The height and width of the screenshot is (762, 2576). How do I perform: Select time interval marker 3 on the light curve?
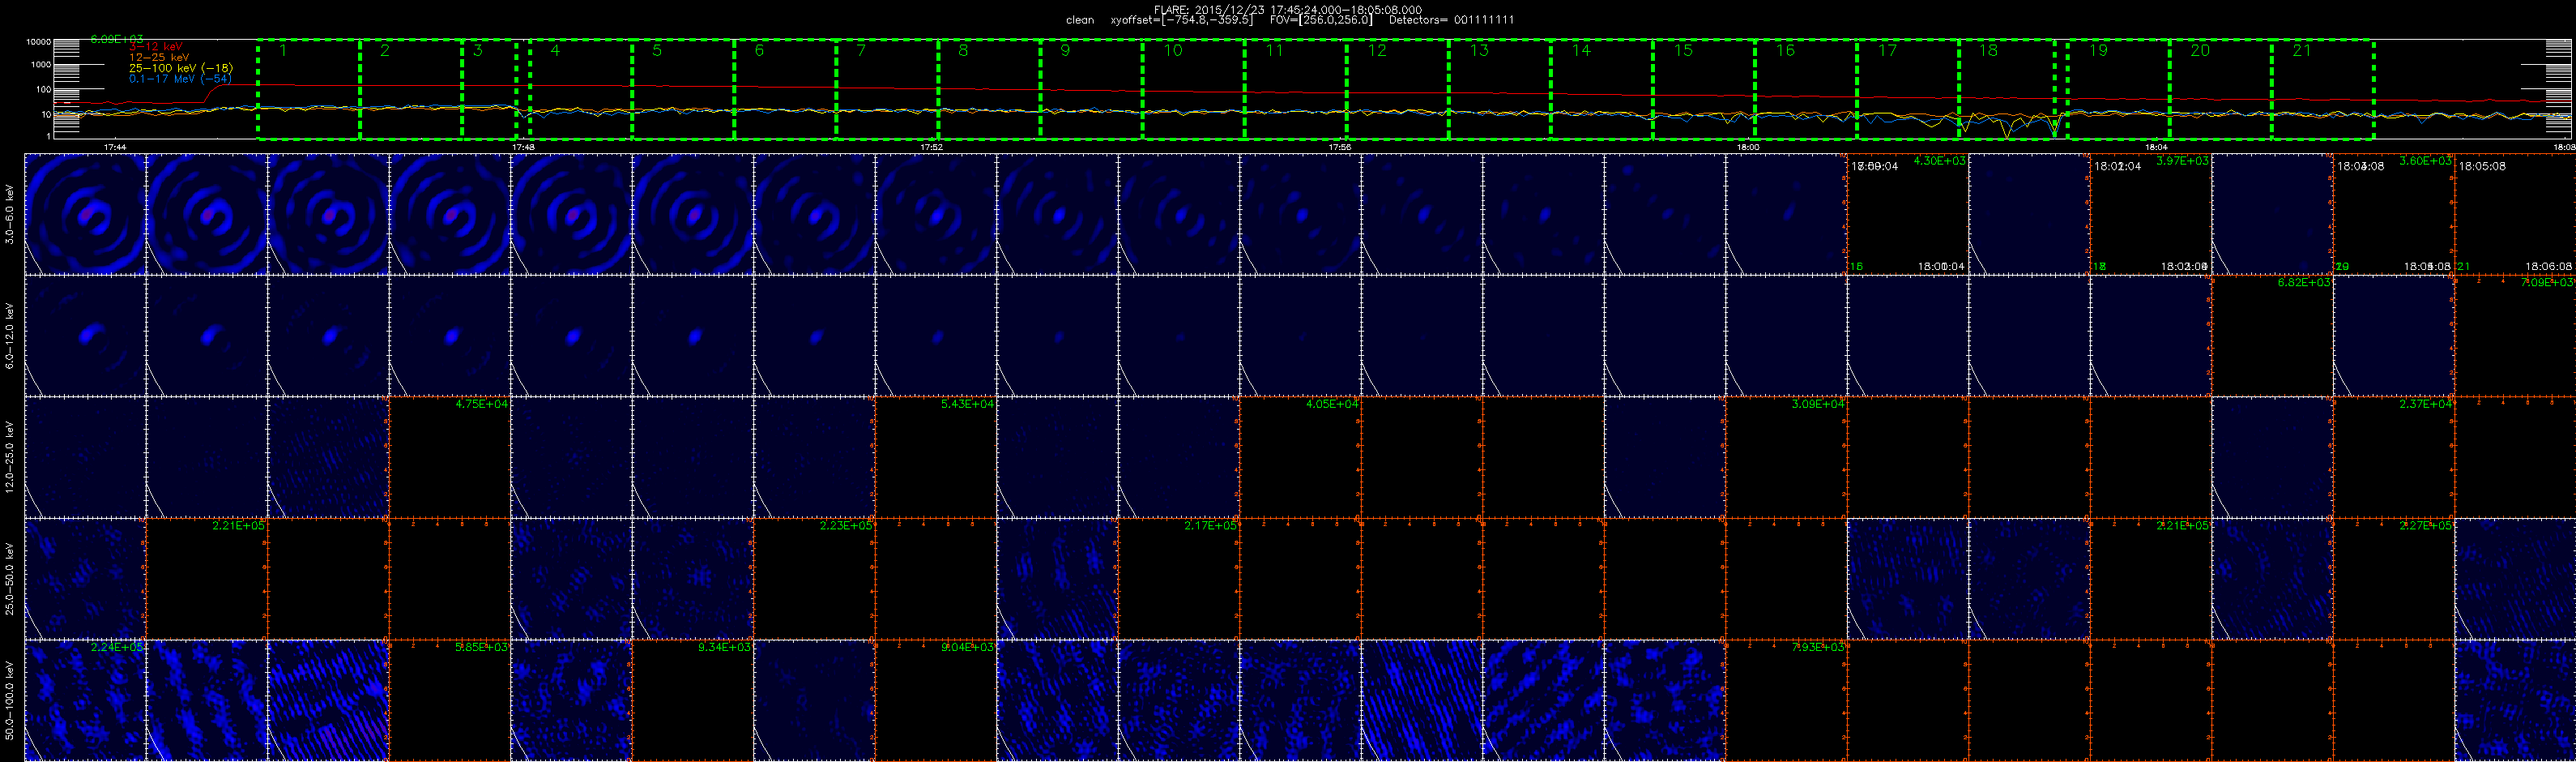pos(478,50)
